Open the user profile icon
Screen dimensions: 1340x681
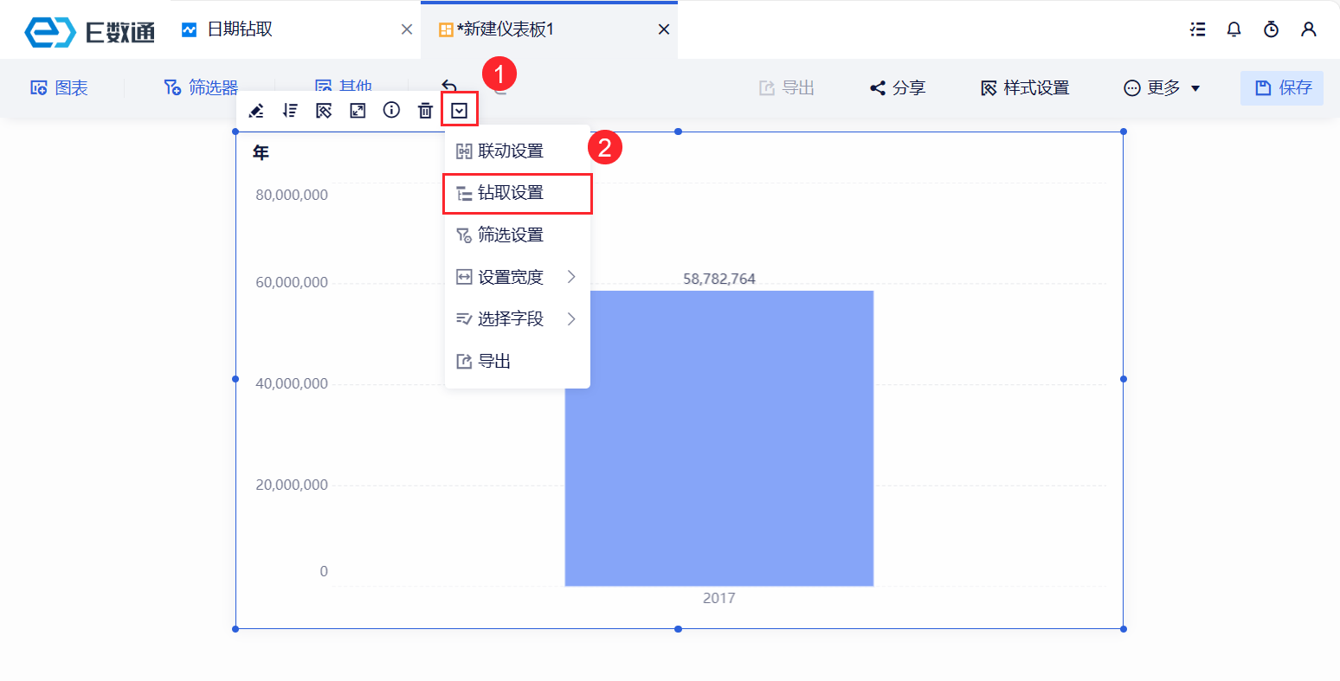point(1308,29)
